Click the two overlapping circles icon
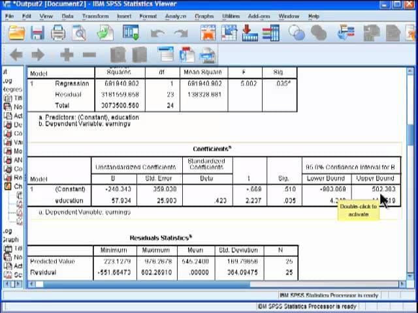Screen dimensions: 418x313 click(x=297, y=33)
